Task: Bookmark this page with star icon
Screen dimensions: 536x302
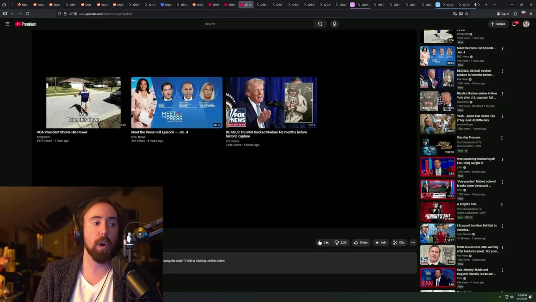Action: (466, 14)
